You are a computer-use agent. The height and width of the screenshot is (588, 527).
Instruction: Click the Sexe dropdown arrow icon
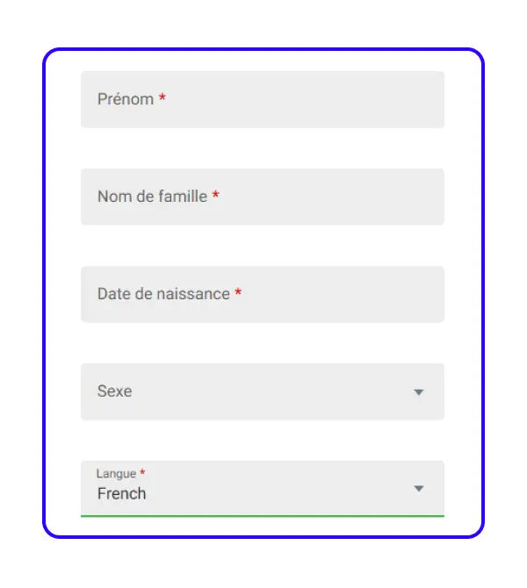click(419, 392)
